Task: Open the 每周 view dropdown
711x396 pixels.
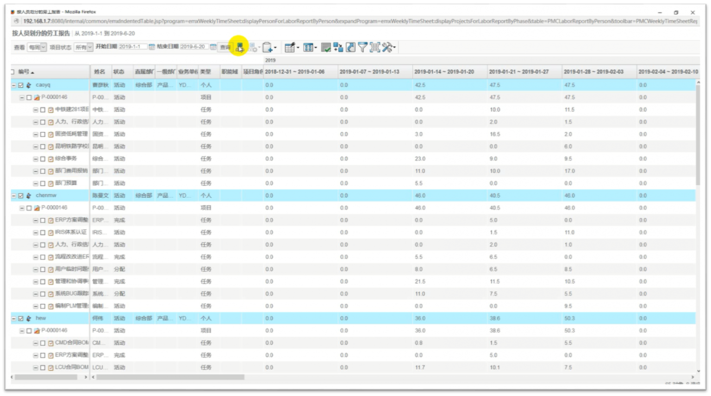Action: (x=37, y=47)
